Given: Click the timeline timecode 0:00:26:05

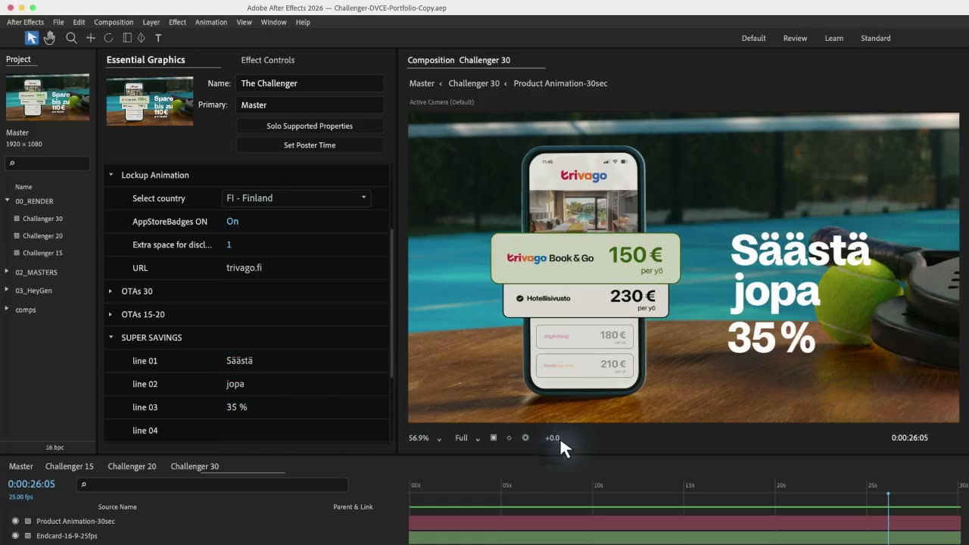Looking at the screenshot, I should 31,484.
